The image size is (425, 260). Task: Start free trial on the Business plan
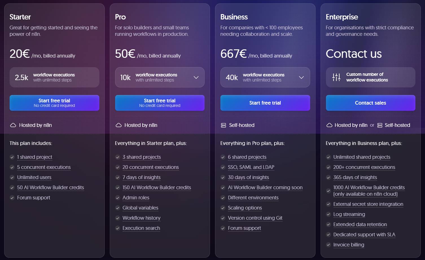[265, 103]
